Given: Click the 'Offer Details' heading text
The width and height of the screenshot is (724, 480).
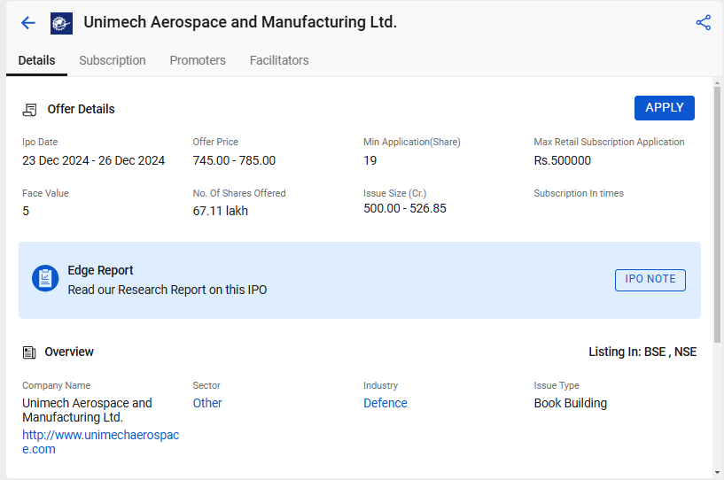Looking at the screenshot, I should tap(81, 110).
